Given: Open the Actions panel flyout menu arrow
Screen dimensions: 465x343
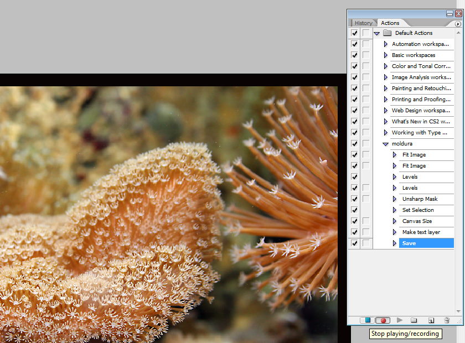Looking at the screenshot, I should pyautogui.click(x=457, y=24).
